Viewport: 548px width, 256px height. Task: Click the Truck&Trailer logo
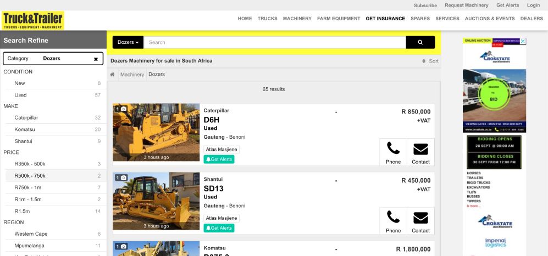33,21
